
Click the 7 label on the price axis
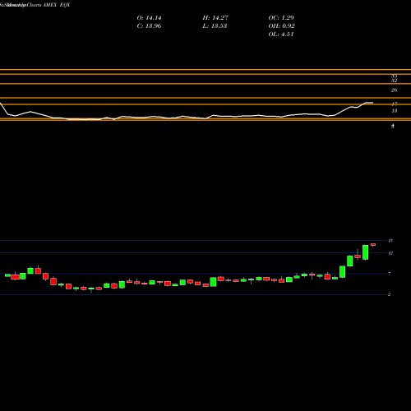pos(390,274)
